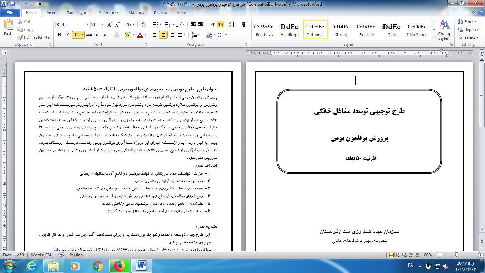Toggle Bold formatting
Screen dimensions: 485x273
tap(59, 35)
